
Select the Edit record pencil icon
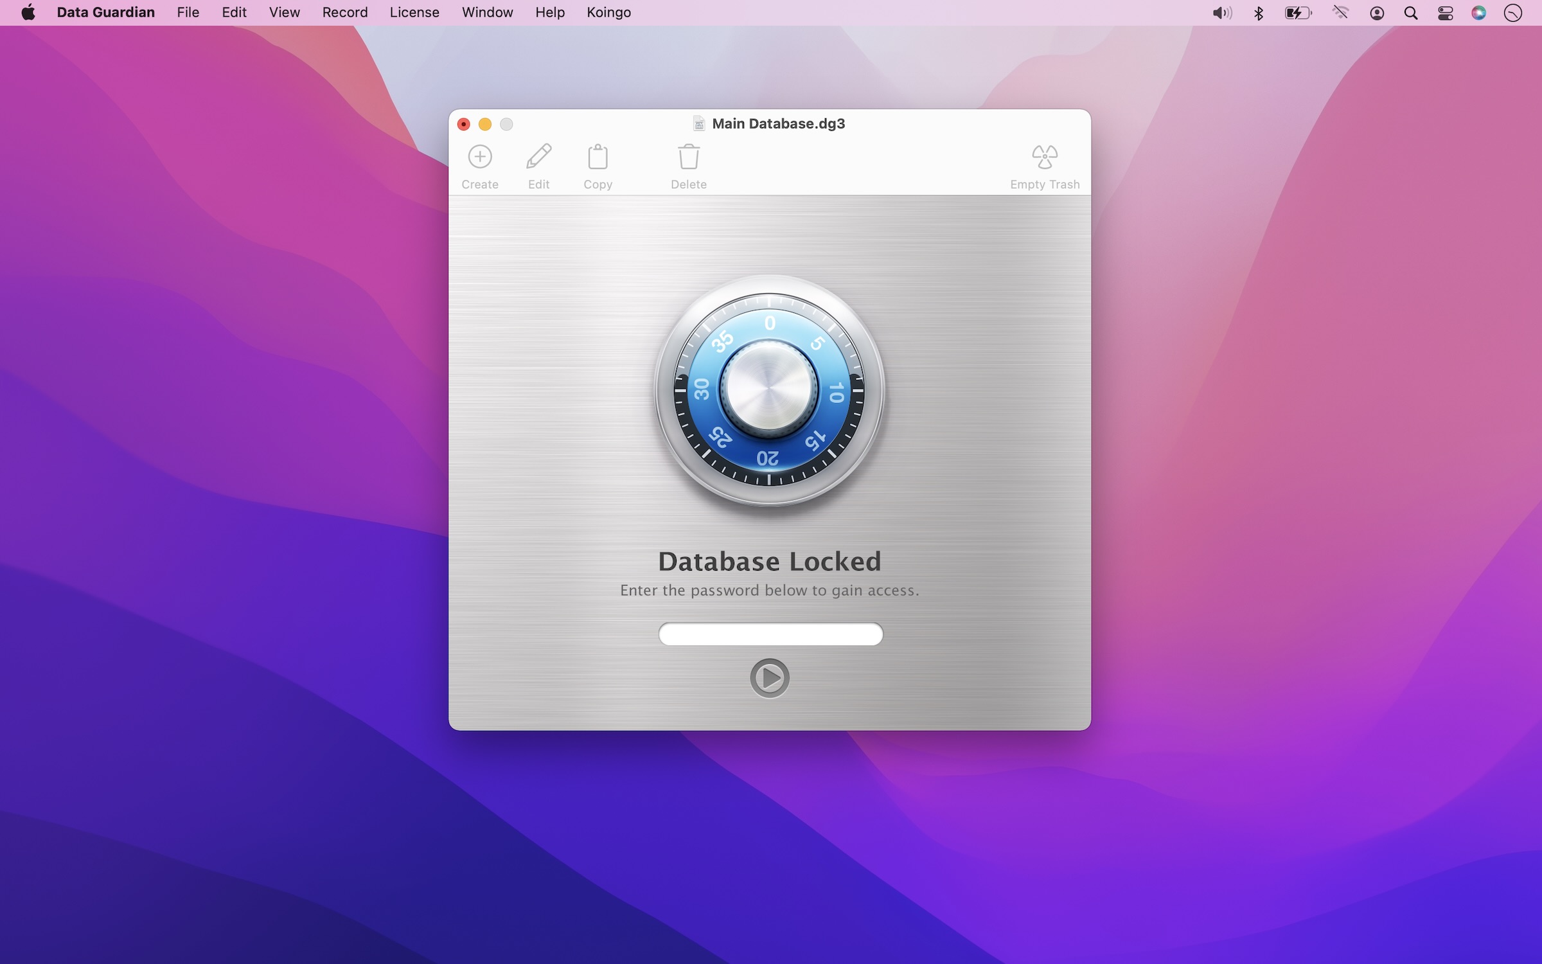pyautogui.click(x=539, y=156)
